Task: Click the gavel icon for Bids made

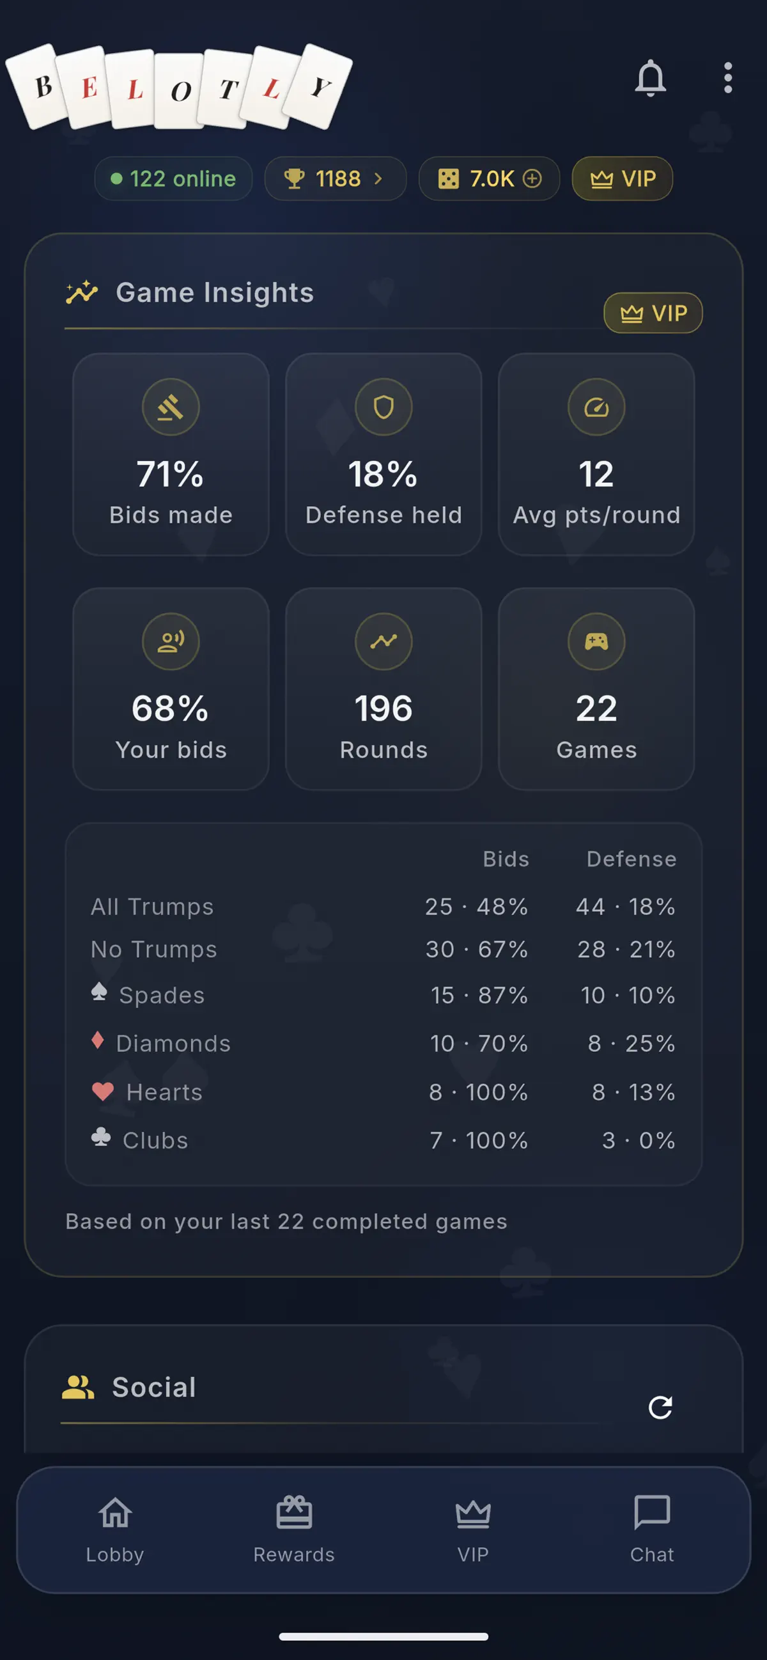Action: coord(171,407)
